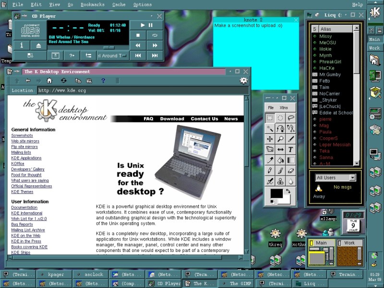Screen dimensions: 384x288
Task: Open the File menu in the top menubar
Action: 18,4
